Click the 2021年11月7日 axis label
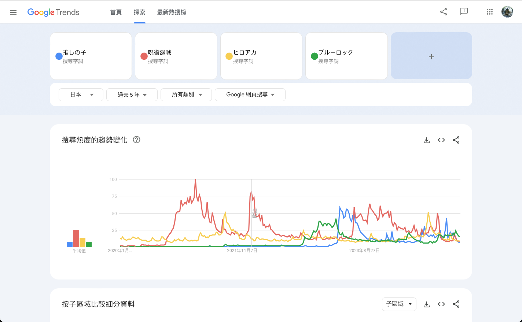This screenshot has width=522, height=322. pyautogui.click(x=242, y=251)
